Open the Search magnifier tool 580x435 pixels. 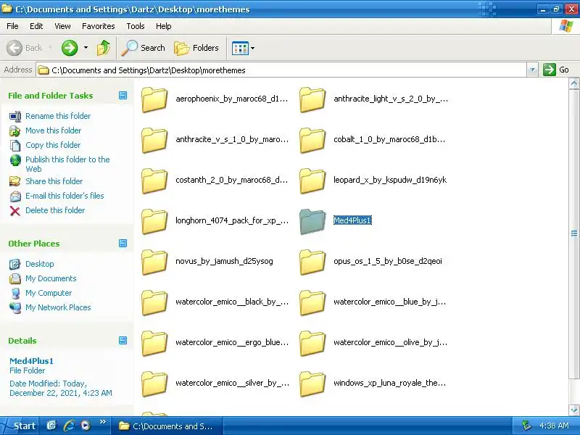point(144,48)
